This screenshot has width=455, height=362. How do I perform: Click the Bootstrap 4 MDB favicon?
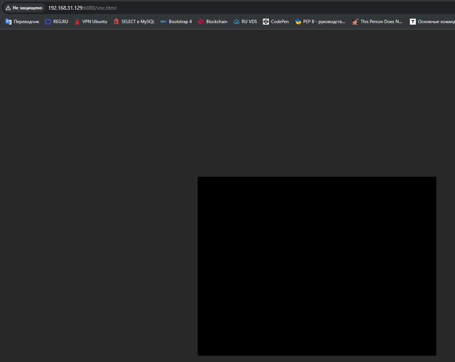pyautogui.click(x=164, y=22)
